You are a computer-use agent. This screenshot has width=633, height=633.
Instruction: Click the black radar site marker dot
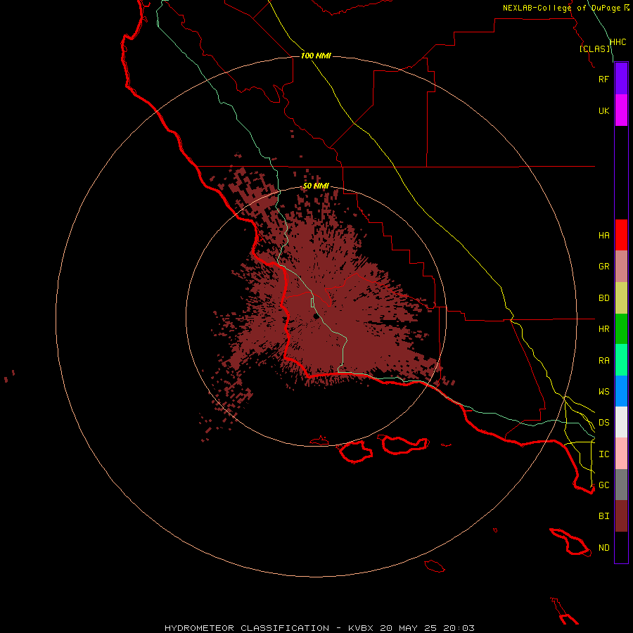coord(316,316)
